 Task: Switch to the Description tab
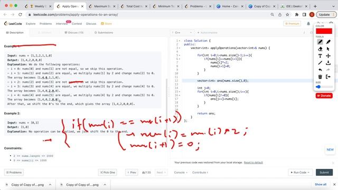coord(15,33)
